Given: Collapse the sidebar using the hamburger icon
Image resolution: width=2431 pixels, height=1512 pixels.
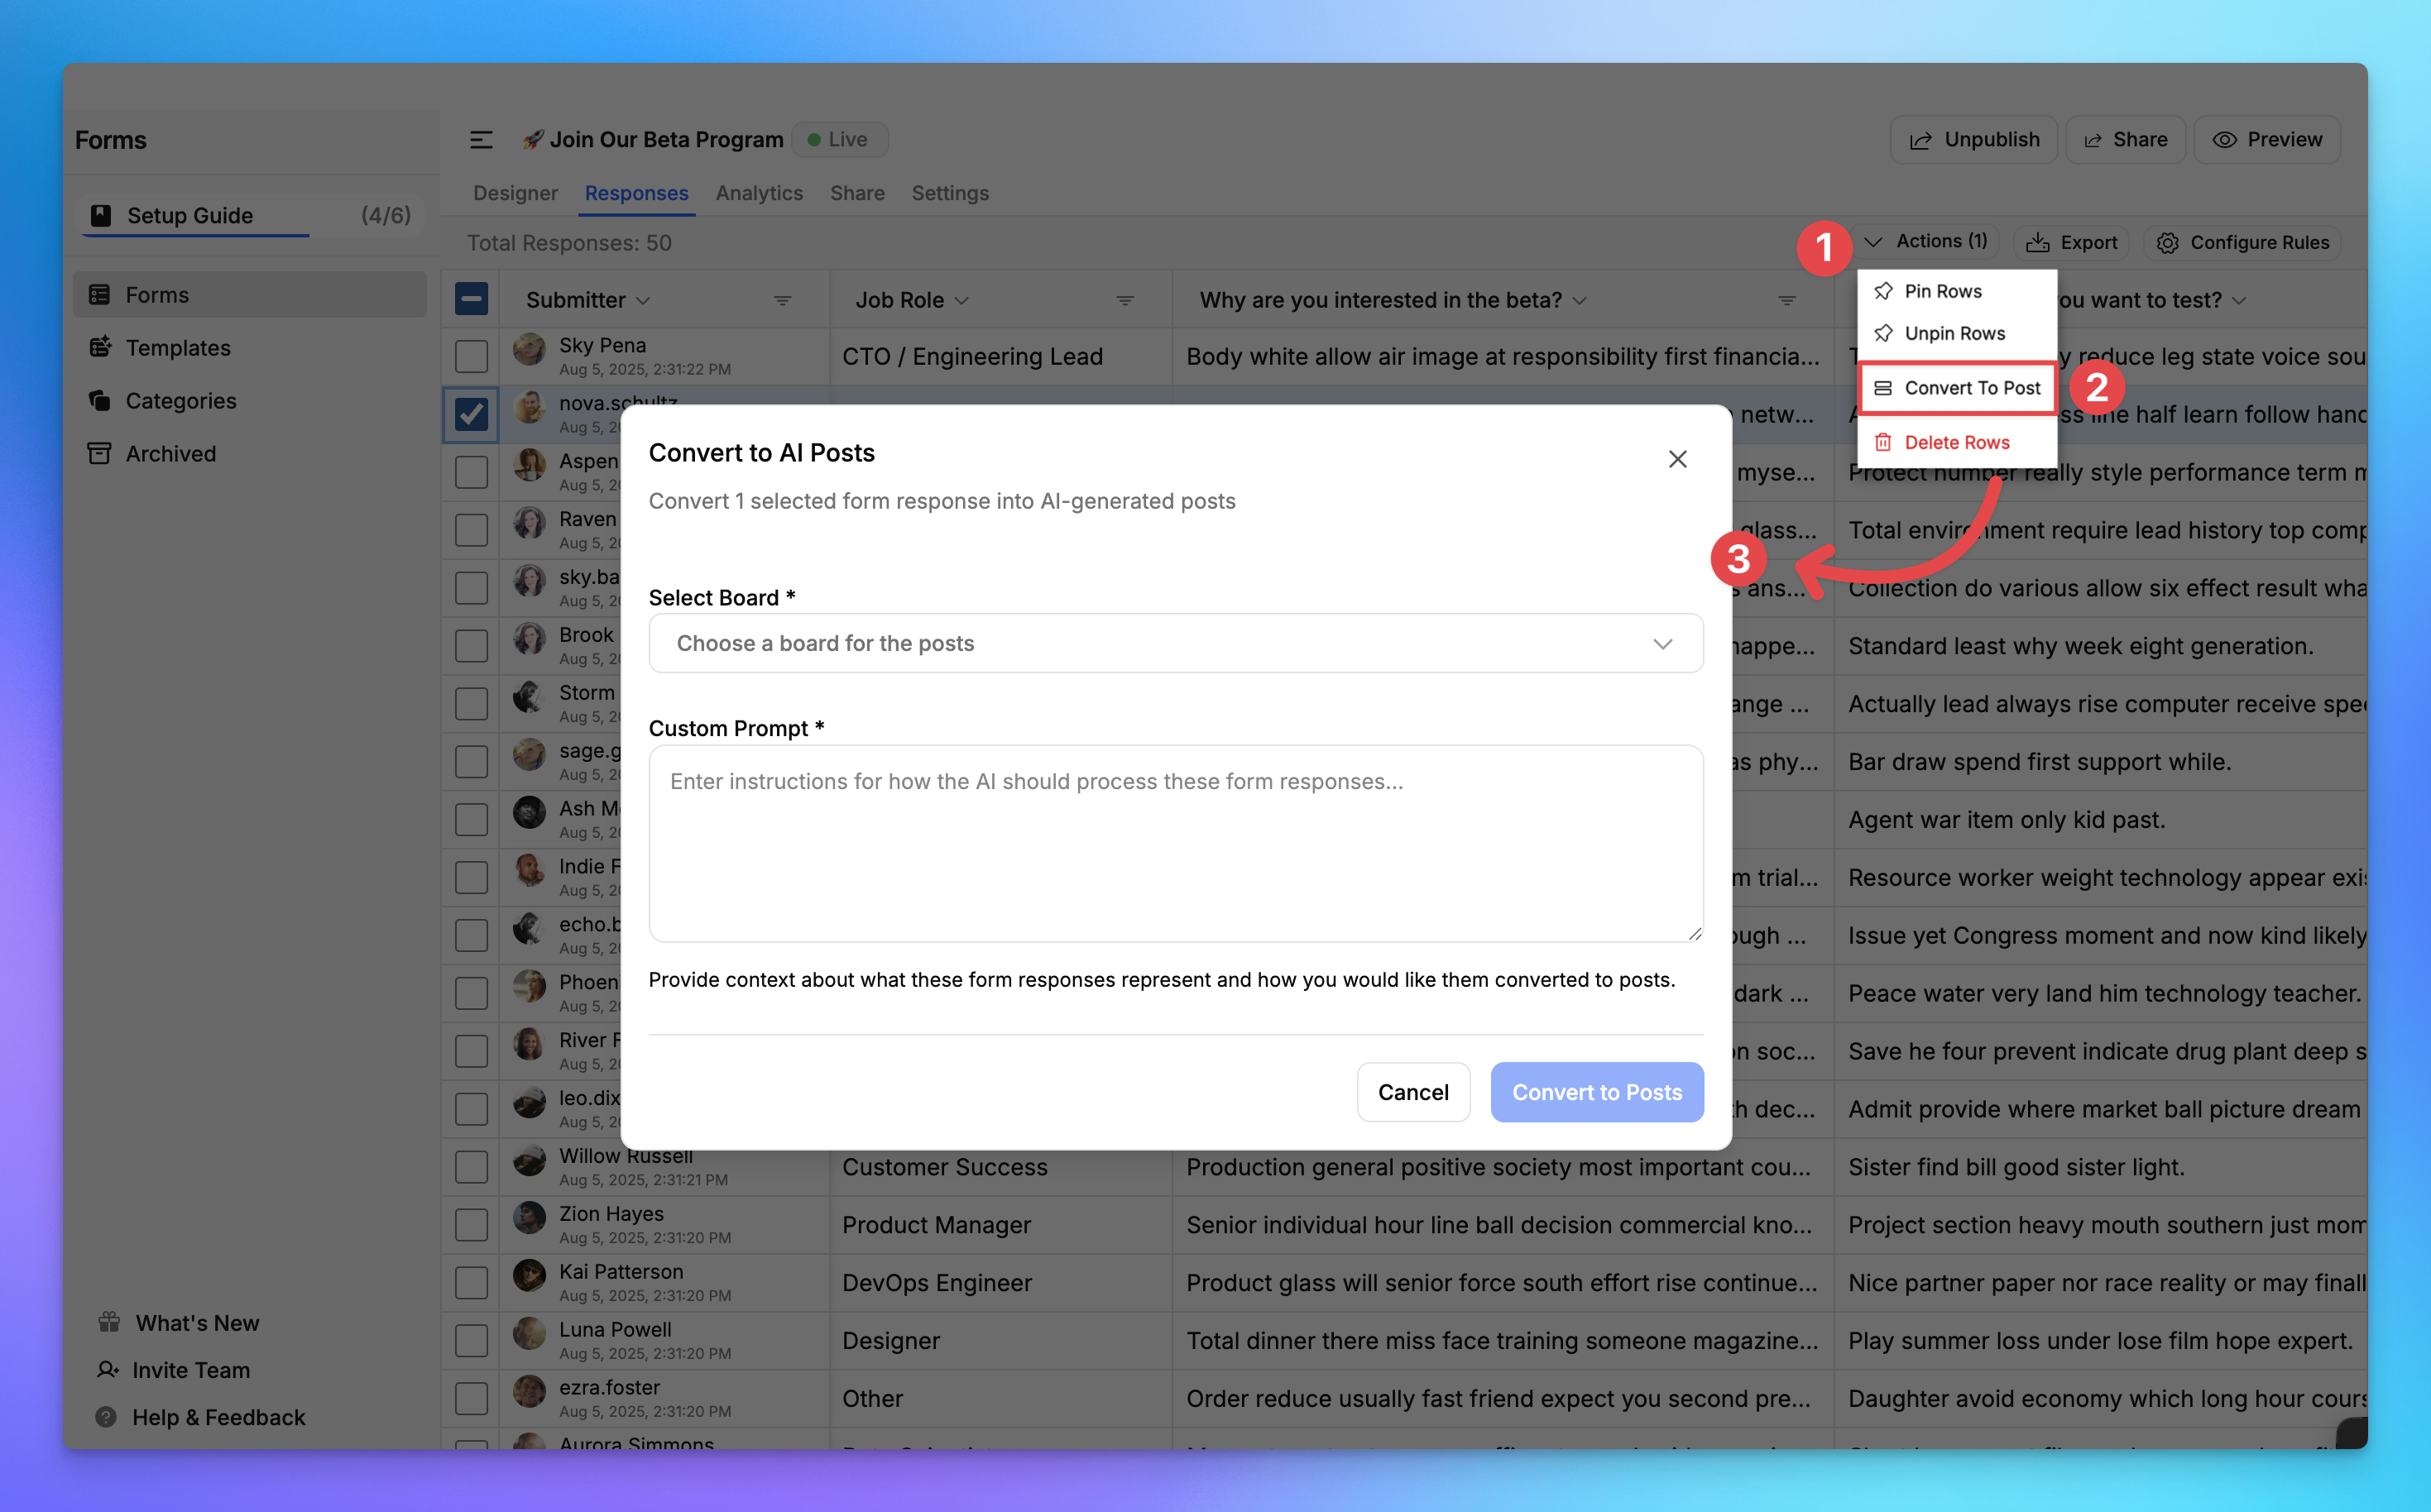Looking at the screenshot, I should point(482,140).
